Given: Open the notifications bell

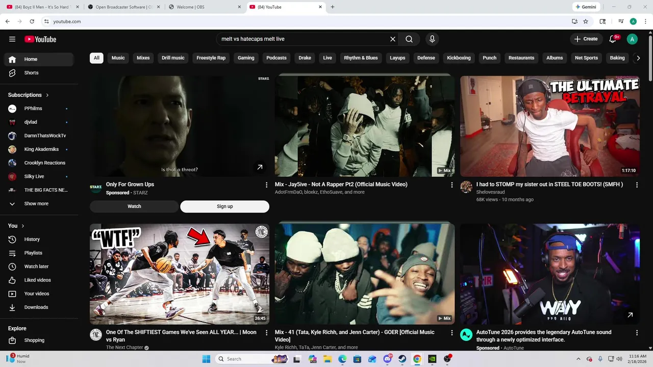Looking at the screenshot, I should point(613,39).
